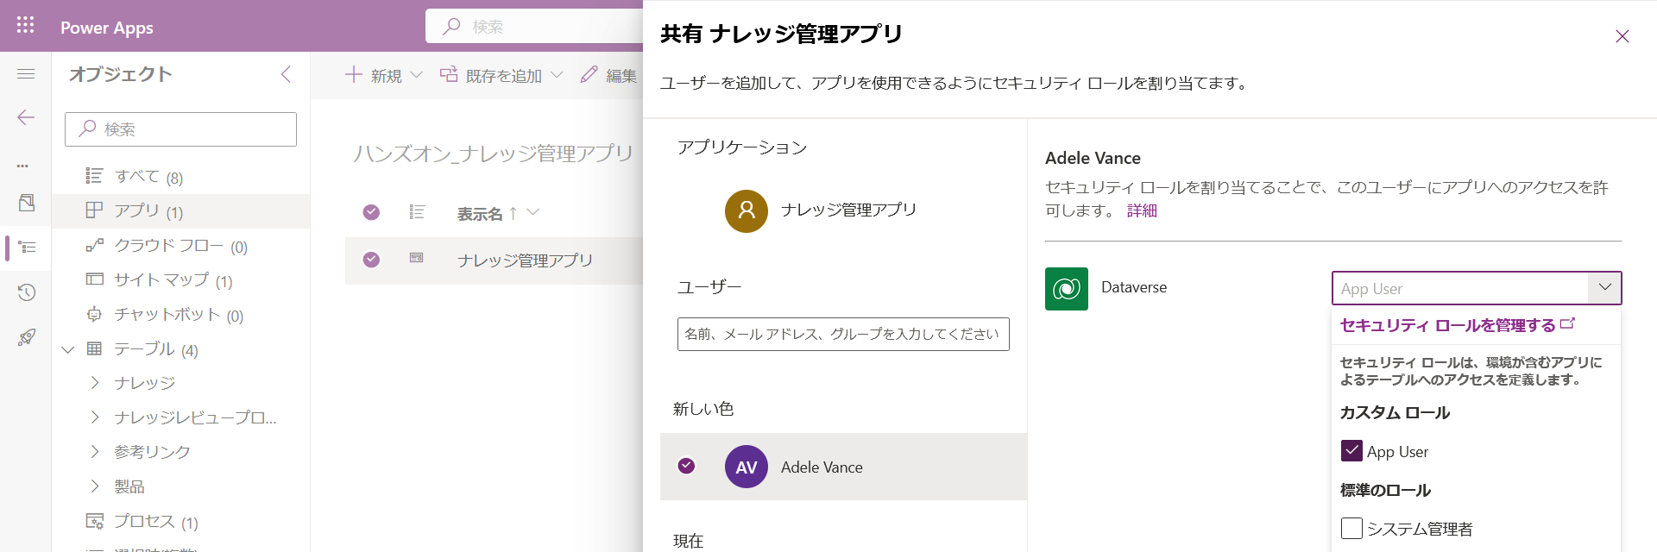Click the 編集 toolbar command
Image resolution: width=1657 pixels, height=552 pixels.
pos(609,75)
